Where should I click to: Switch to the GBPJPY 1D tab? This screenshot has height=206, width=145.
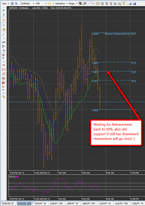coord(72,203)
